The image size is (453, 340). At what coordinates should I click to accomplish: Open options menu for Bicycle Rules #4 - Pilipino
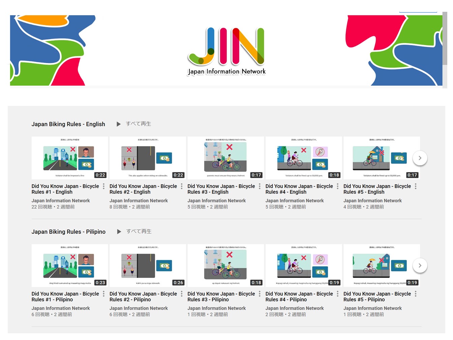pyautogui.click(x=337, y=294)
